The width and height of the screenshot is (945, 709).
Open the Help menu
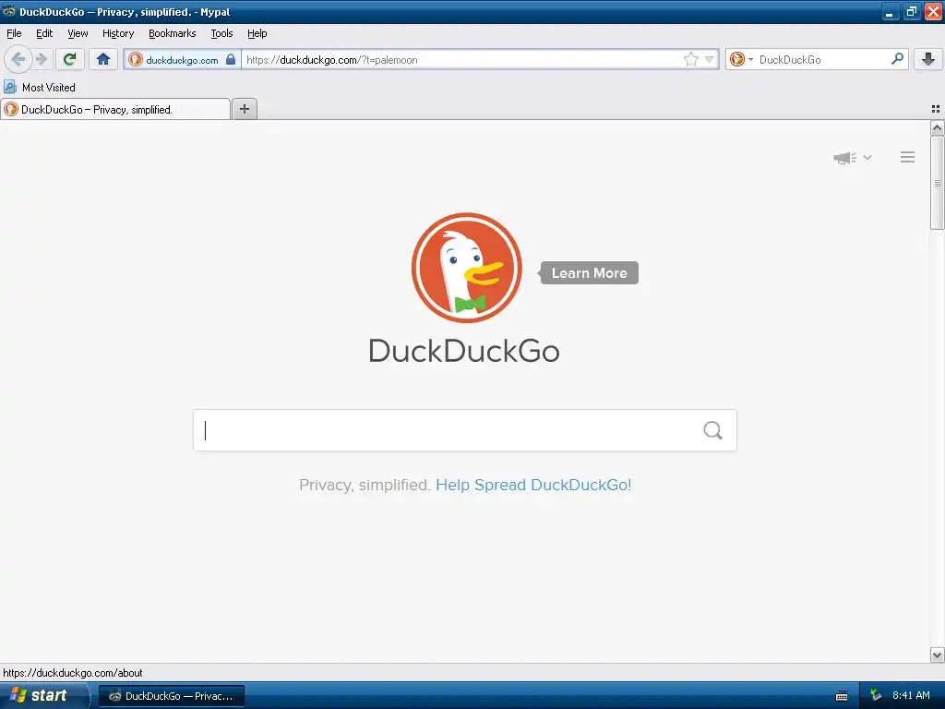(257, 33)
